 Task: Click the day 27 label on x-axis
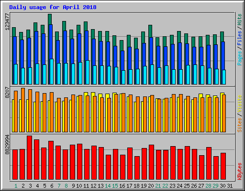tap(201, 186)
